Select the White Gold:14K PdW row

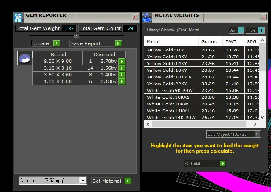pos(201,117)
